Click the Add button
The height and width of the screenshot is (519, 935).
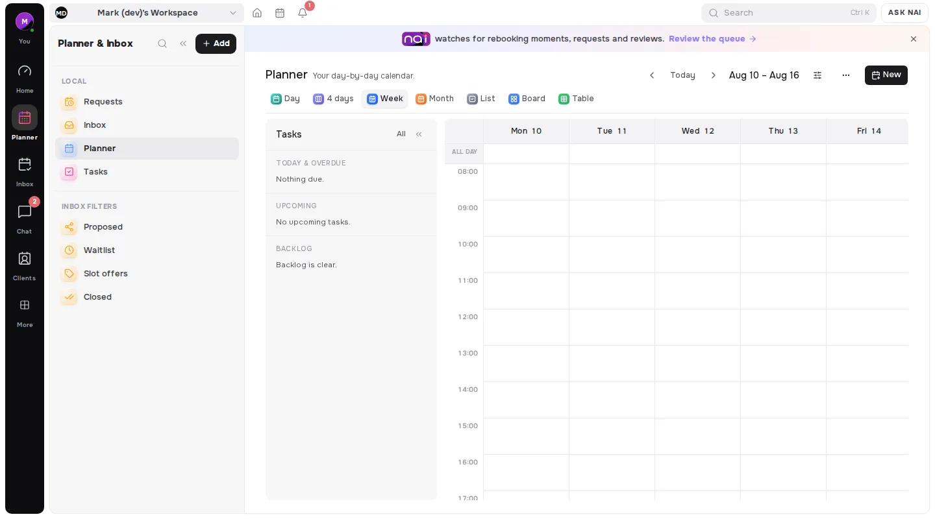tap(216, 43)
